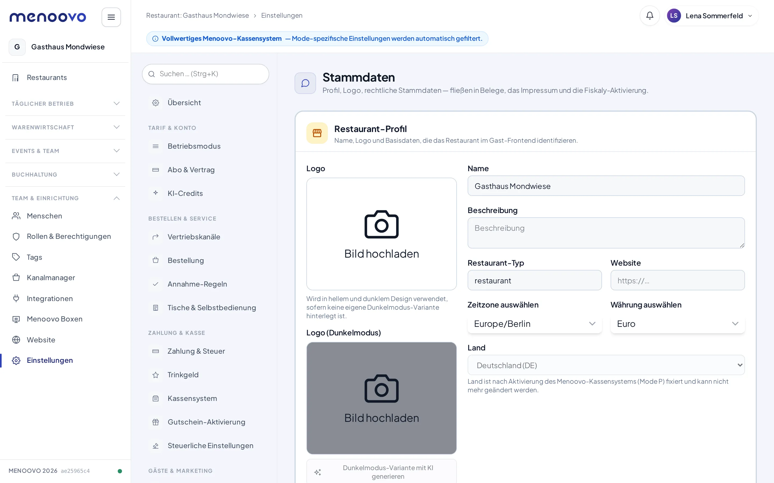The image size is (774, 483).
Task: Upload image in the Logo (Dunkelmodus) box
Action: (381, 398)
